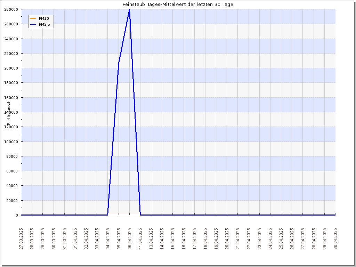
Task: Select the 11.04.2025 date label
Action: tap(140, 239)
